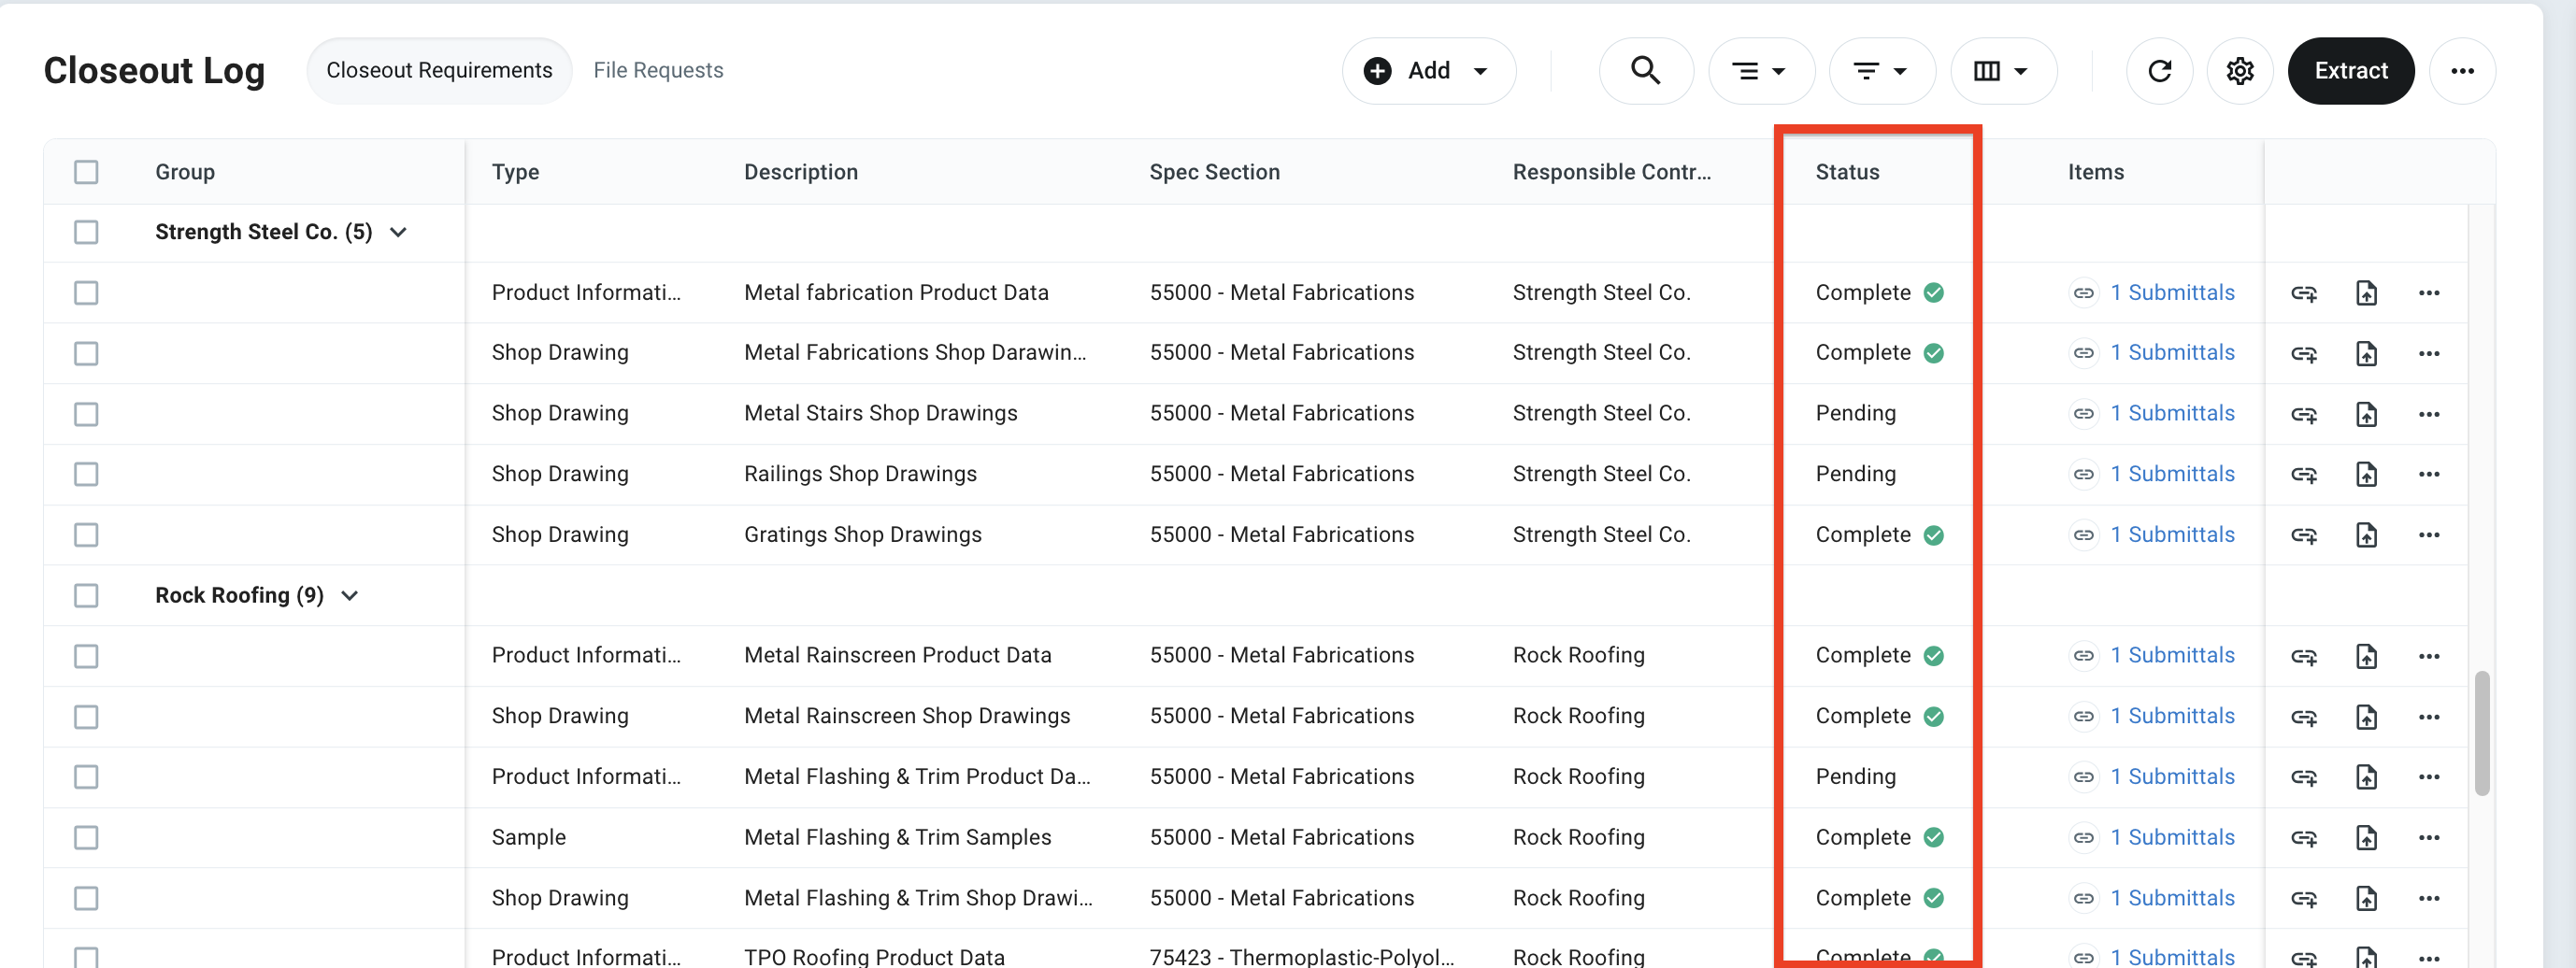Screen dimensions: 2576x968
Task: Click the refresh icon in toolbar
Action: tap(2159, 71)
